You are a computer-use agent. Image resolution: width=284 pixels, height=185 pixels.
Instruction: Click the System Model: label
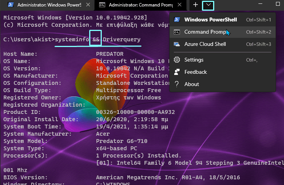26,141
